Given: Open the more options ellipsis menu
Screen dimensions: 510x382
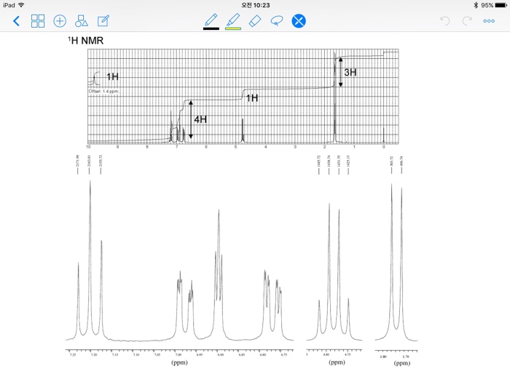Looking at the screenshot, I should (489, 21).
